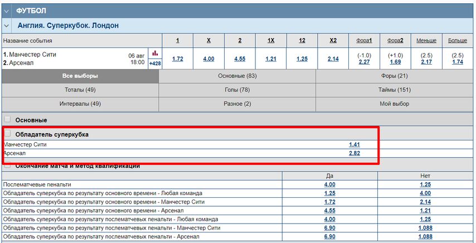Screen dimensions: 476x243
Task: Pick 12 double chance odds 1.25
Action: pyautogui.click(x=302, y=59)
